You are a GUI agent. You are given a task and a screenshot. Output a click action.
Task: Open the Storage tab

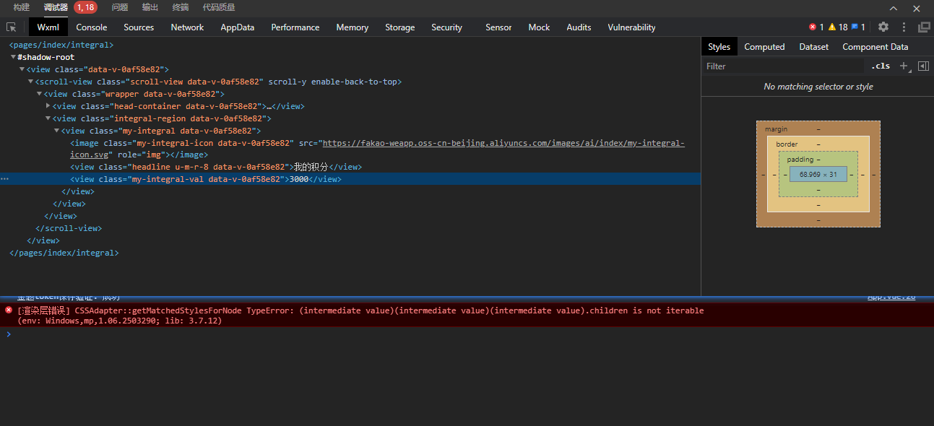400,27
